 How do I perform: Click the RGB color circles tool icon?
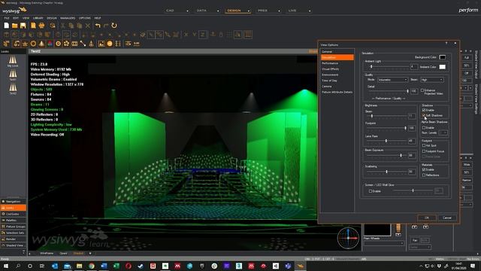click(x=50, y=44)
